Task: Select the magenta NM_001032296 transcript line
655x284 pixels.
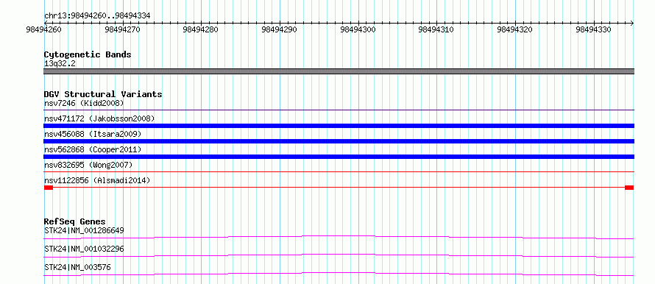Action: tap(339, 255)
